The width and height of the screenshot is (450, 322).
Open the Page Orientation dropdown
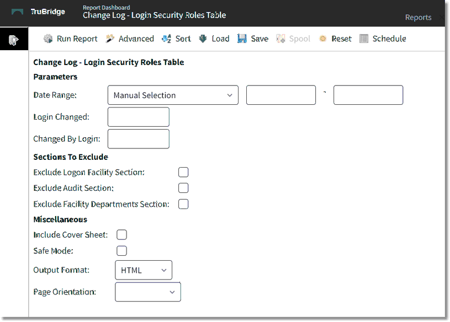[148, 292]
